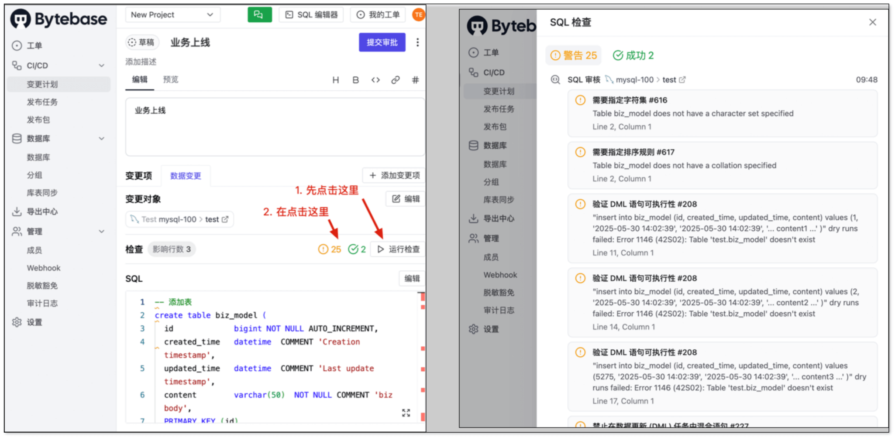
Task: Open the New Project dropdown
Action: tap(172, 15)
